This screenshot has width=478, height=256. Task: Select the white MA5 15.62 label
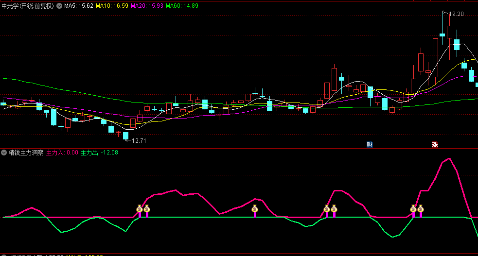(x=79, y=6)
